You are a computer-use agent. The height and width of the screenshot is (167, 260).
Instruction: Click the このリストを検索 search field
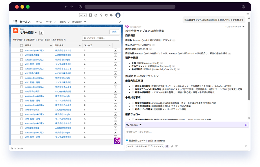click(100, 38)
